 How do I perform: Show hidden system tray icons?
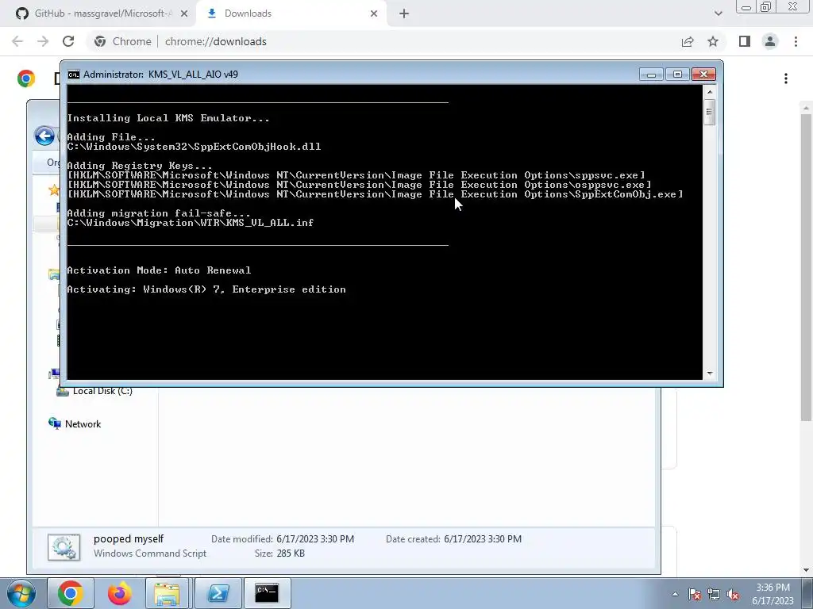coord(675,594)
